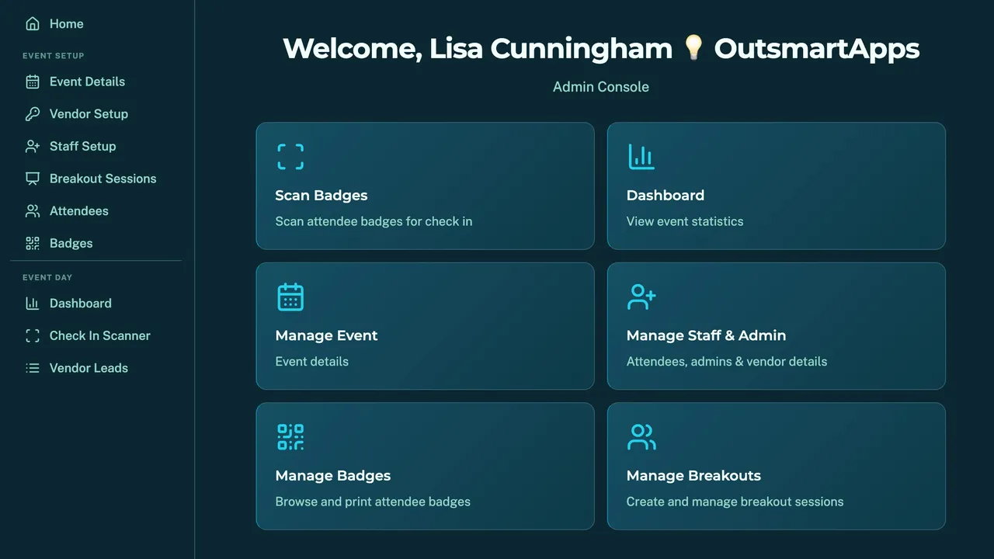This screenshot has width=994, height=559.
Task: Click the calendar icon beside Event Details
Action: pyautogui.click(x=33, y=82)
